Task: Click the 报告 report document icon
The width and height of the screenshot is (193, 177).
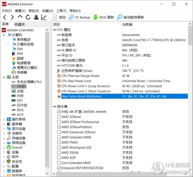Action: (55, 17)
